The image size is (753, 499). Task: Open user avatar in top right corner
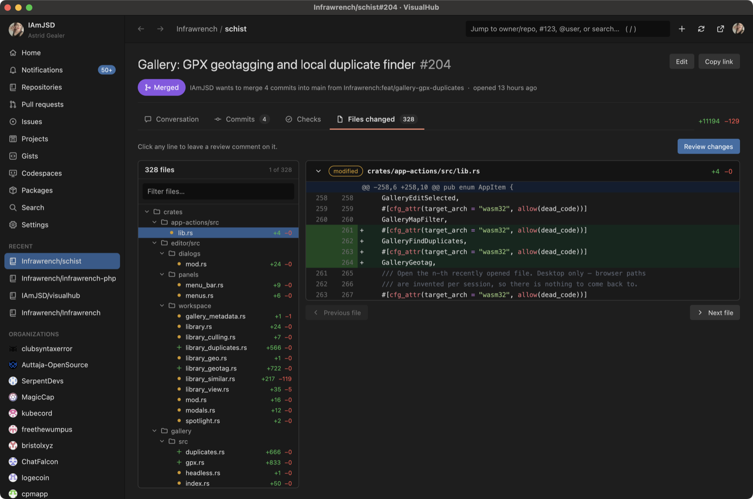738,29
